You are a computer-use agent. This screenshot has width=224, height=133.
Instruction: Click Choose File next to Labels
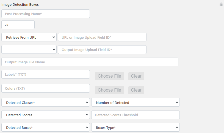109,76
